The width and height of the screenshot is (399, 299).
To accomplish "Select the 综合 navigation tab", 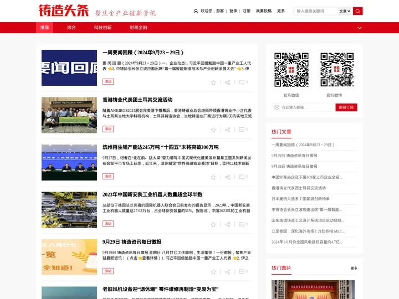I will coord(71,28).
